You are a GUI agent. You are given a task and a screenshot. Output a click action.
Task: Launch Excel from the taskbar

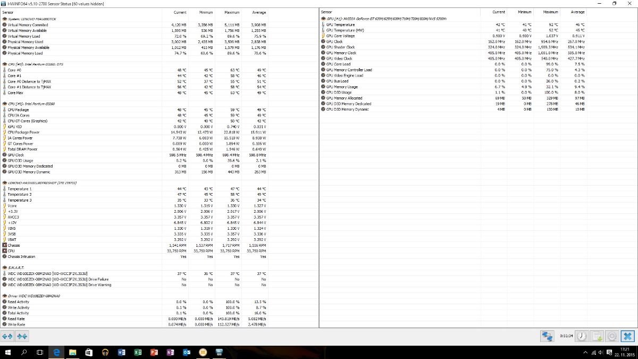[x=138, y=353]
